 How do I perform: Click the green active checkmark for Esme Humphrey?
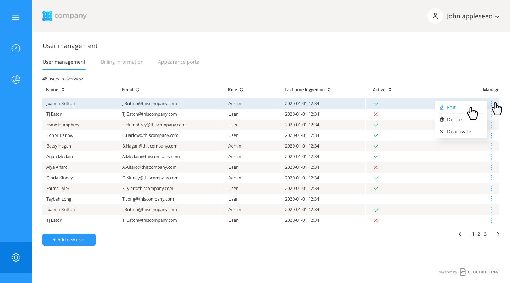tap(376, 125)
